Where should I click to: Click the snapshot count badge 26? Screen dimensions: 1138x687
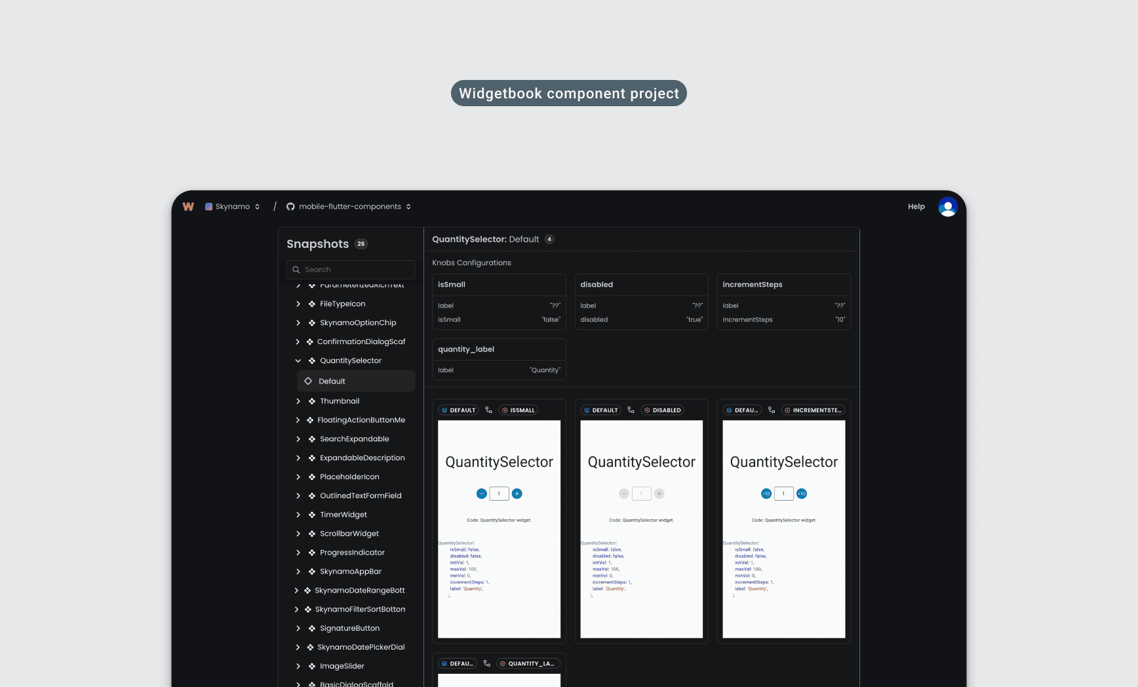click(361, 244)
